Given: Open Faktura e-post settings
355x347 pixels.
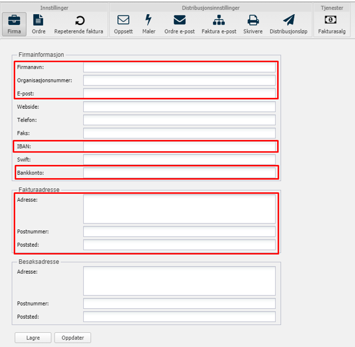Looking at the screenshot, I should pos(219,24).
